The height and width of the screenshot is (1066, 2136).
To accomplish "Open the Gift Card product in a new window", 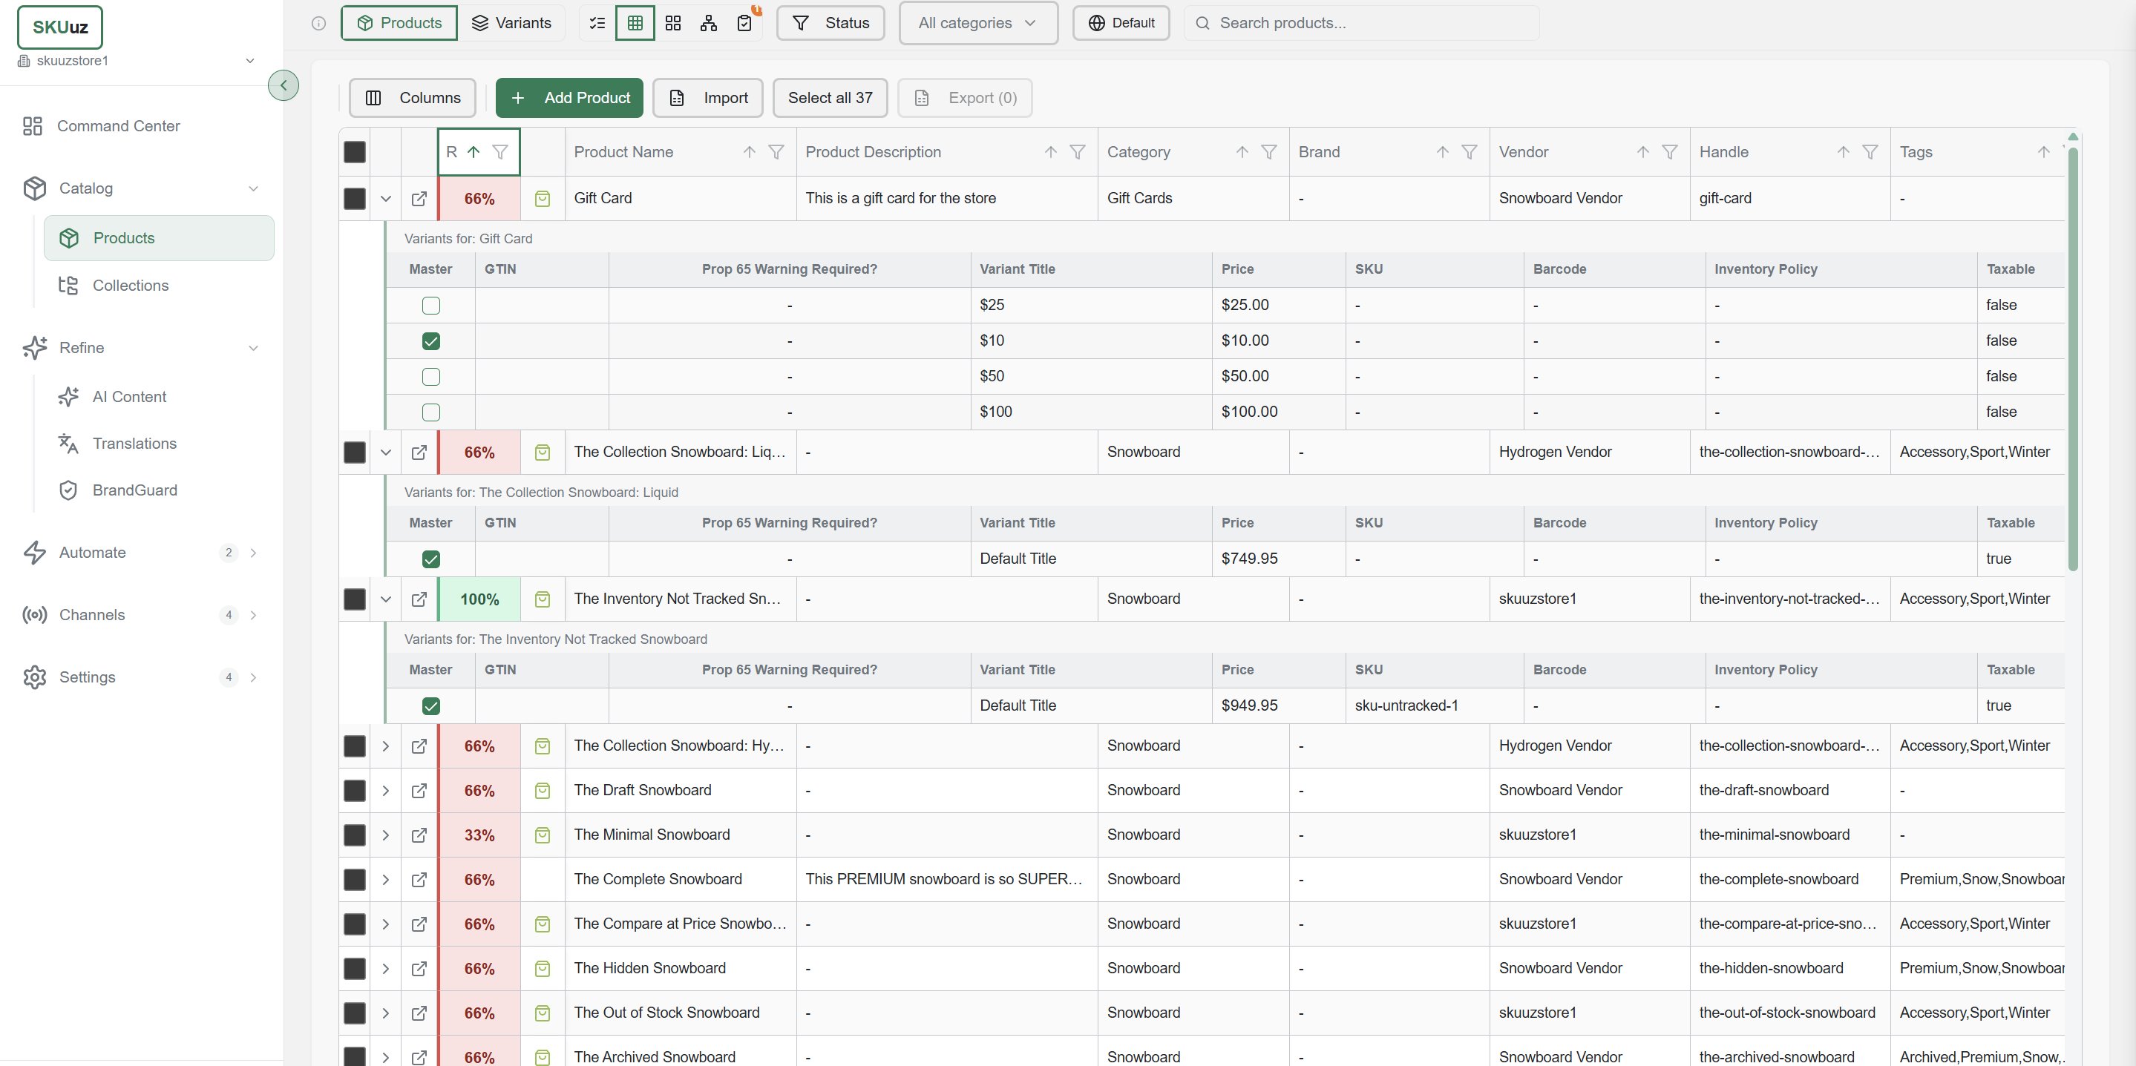I will (419, 199).
